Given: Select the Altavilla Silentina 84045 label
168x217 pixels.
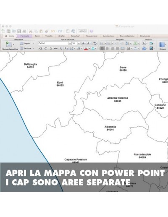Looking at the screenshot, I should [118, 99].
